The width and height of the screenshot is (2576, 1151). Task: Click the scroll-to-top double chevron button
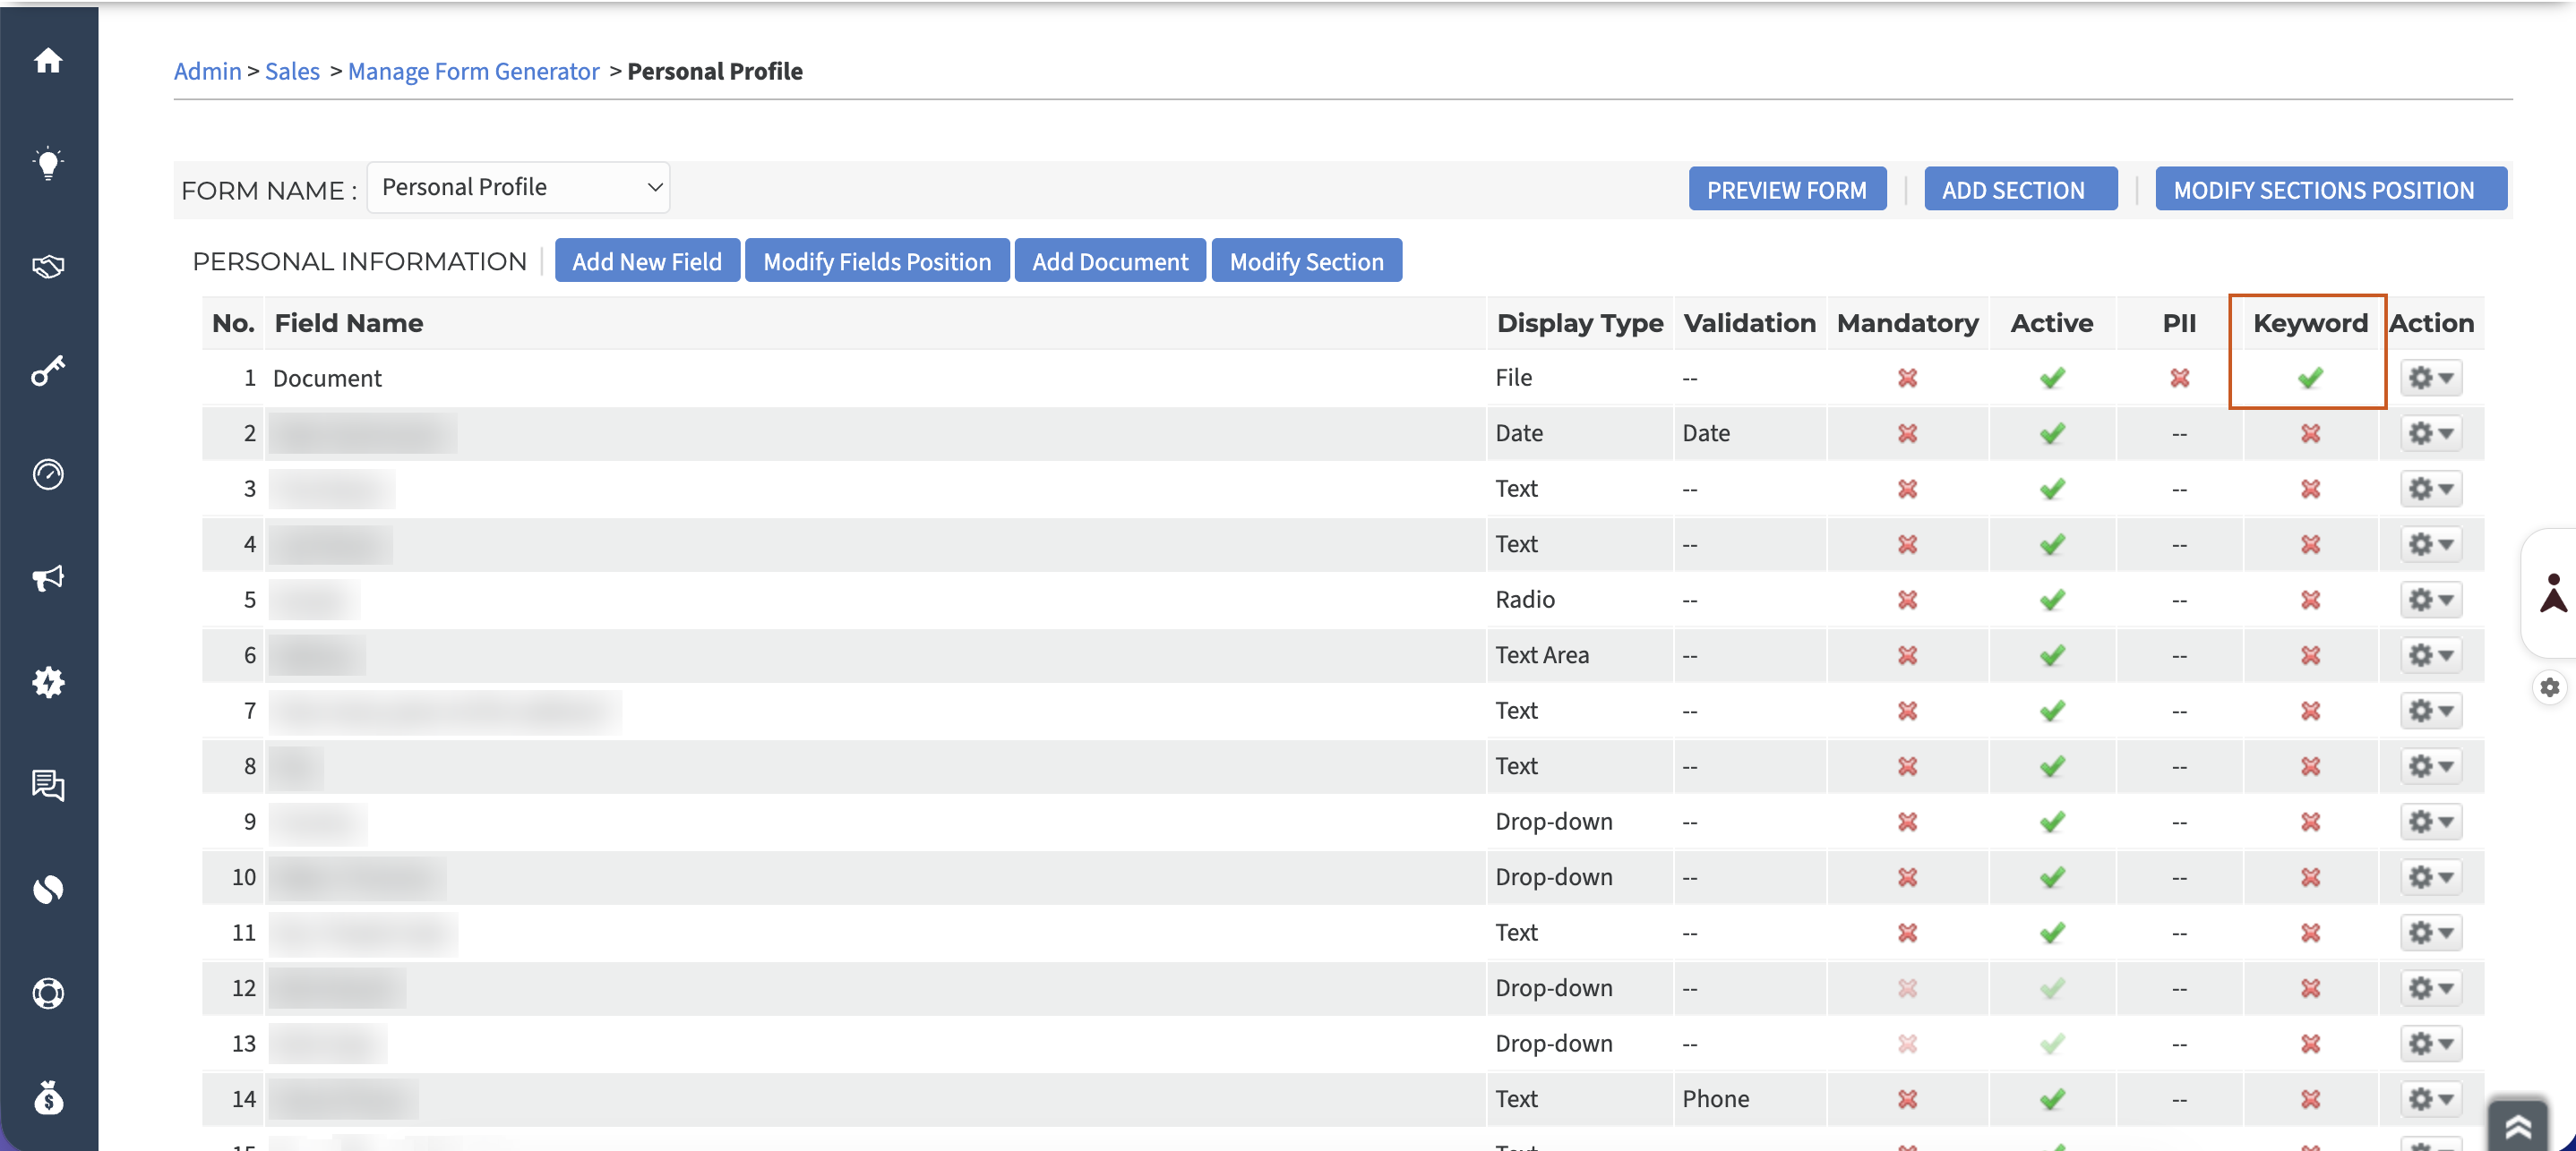click(2518, 1127)
